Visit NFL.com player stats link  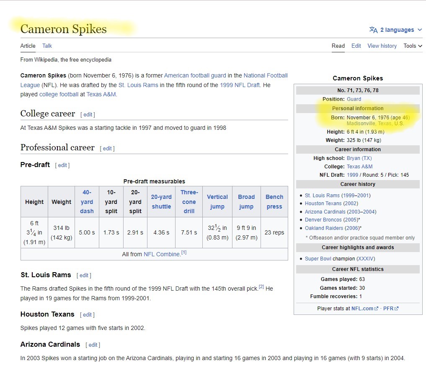pos(362,309)
